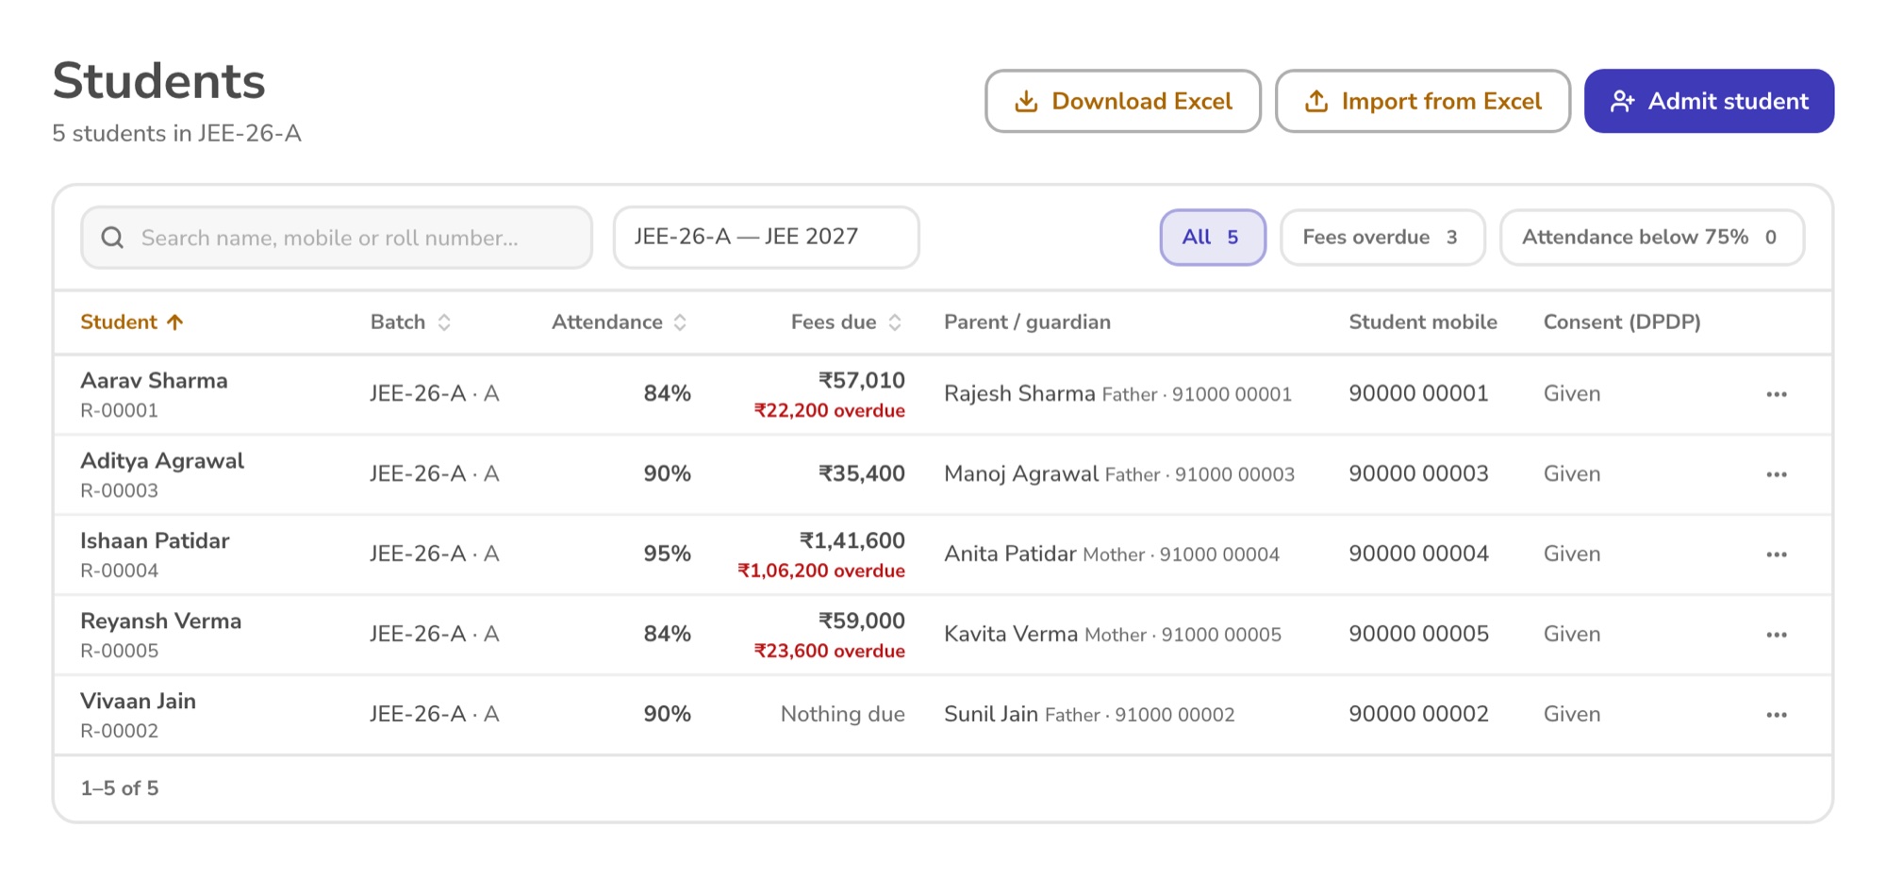Open the JEE-26-A — JEE 2027 batch selector
Image resolution: width=1886 pixels, height=877 pixels.
click(766, 238)
